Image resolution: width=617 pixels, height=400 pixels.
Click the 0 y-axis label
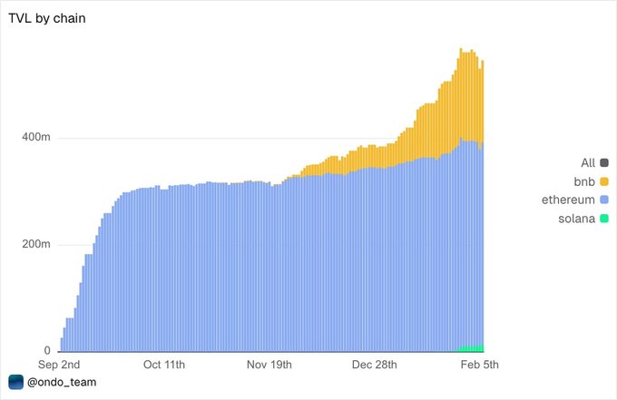pos(46,351)
